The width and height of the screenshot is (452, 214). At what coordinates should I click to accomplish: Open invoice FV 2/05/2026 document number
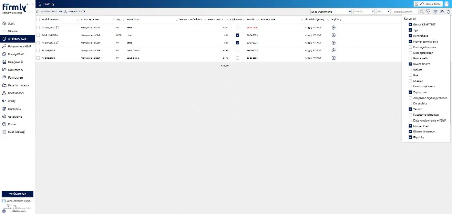click(x=48, y=58)
